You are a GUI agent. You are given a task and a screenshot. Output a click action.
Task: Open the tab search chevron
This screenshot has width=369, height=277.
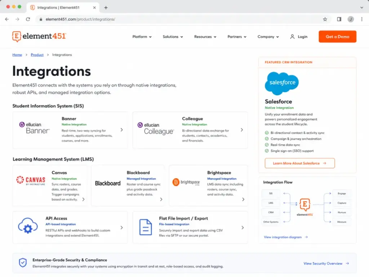tap(362, 8)
